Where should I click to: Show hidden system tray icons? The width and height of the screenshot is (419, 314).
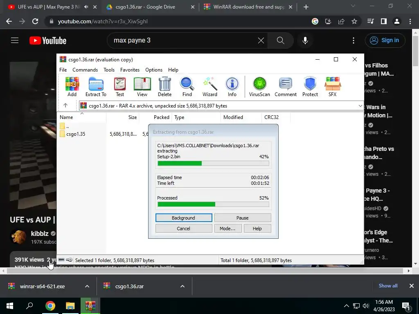click(x=346, y=306)
